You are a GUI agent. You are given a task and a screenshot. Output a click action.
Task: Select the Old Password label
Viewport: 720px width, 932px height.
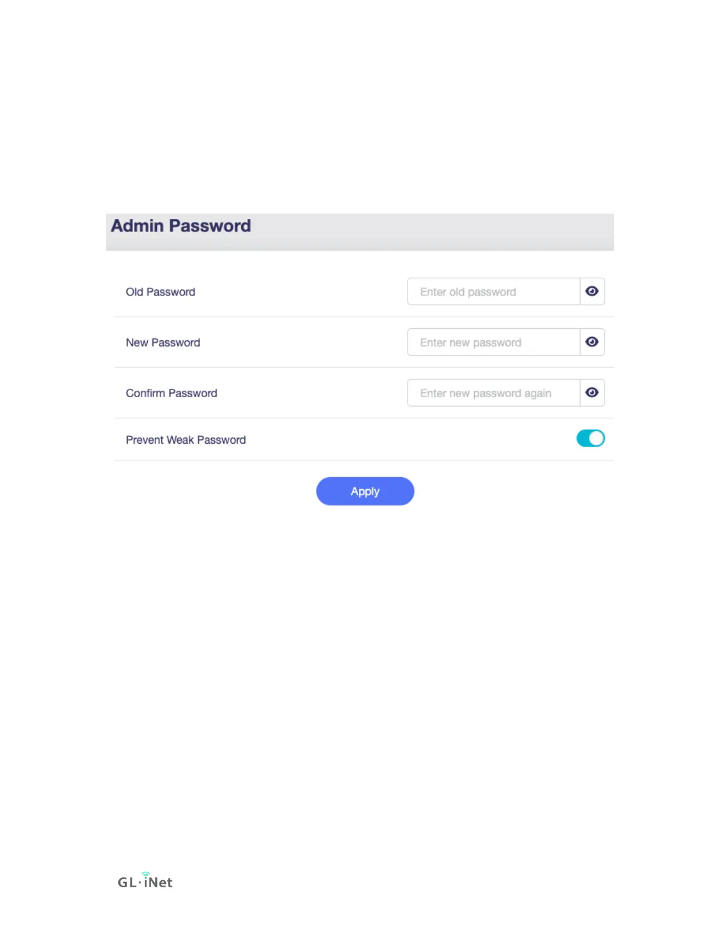point(161,292)
